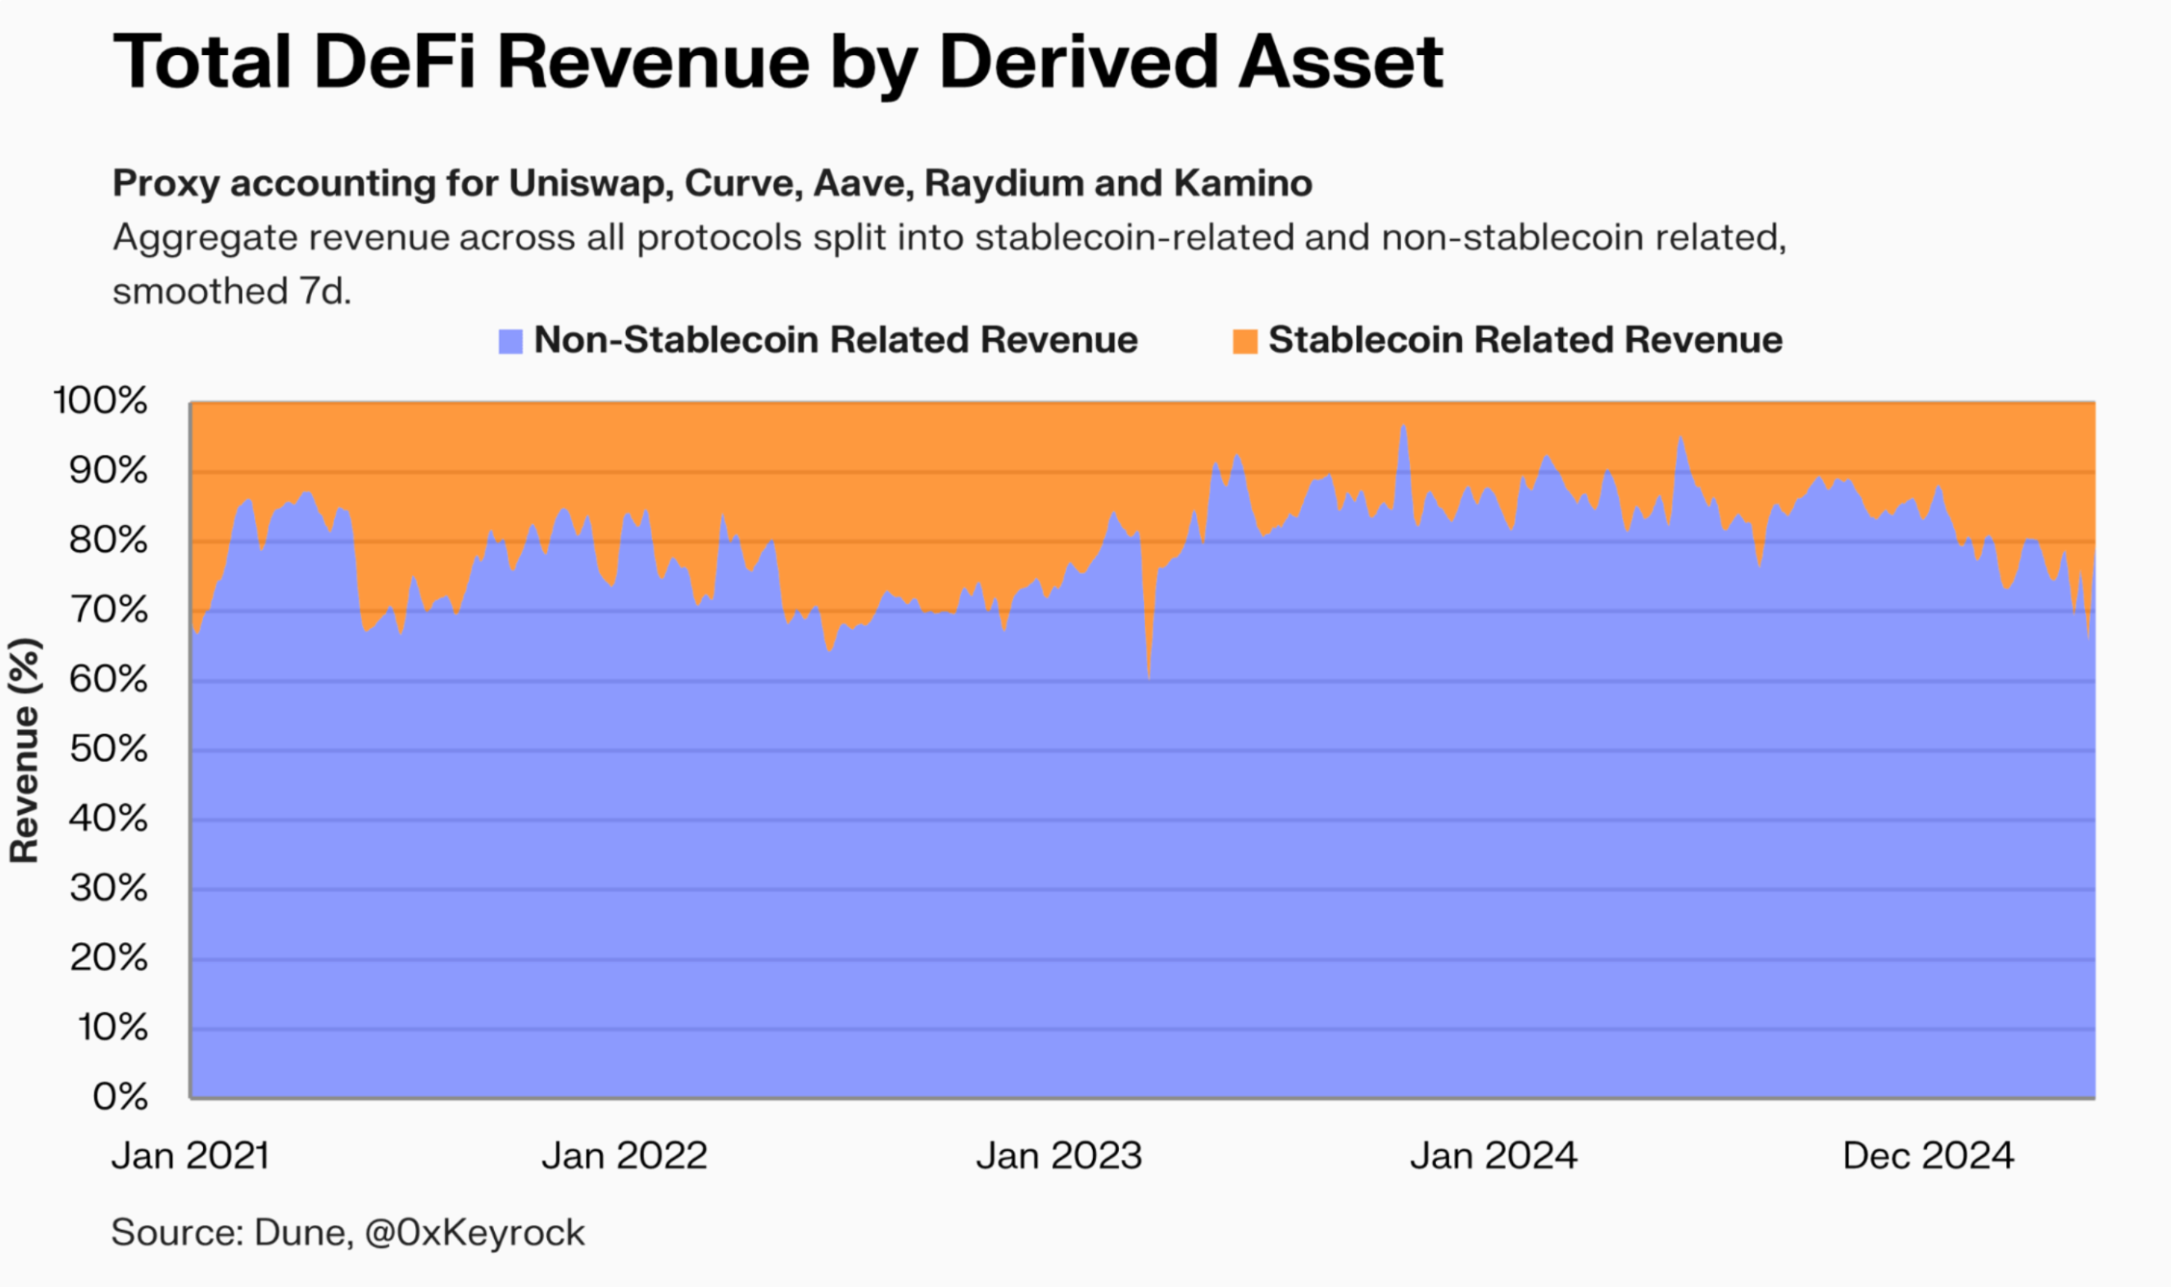Click the Proxy accounting subtitle line
Screen dimensions: 2171x1287
tap(712, 183)
